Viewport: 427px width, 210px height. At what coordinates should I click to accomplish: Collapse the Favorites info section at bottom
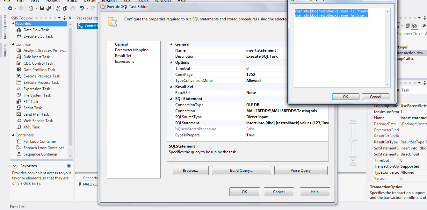(x=14, y=166)
